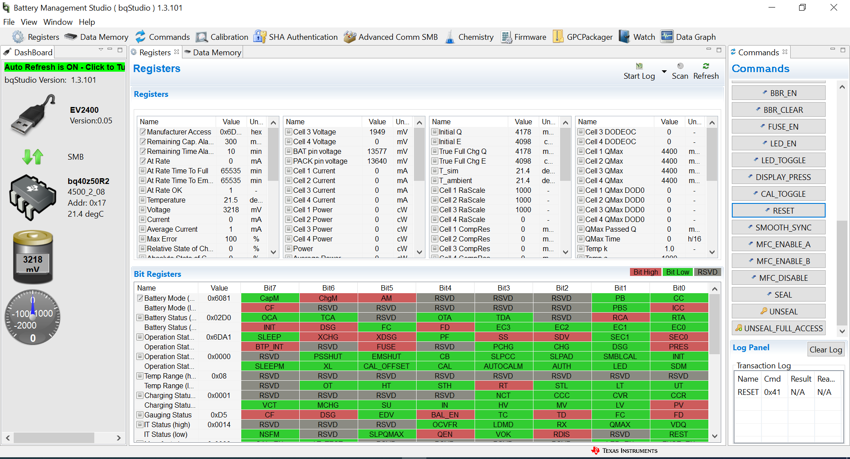The image size is (850, 459).
Task: Open the Start Log dropdown arrow
Action: pyautogui.click(x=664, y=72)
